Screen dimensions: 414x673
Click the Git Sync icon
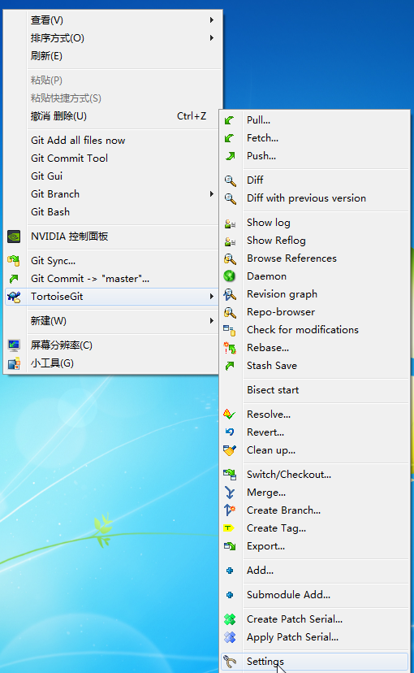point(14,261)
